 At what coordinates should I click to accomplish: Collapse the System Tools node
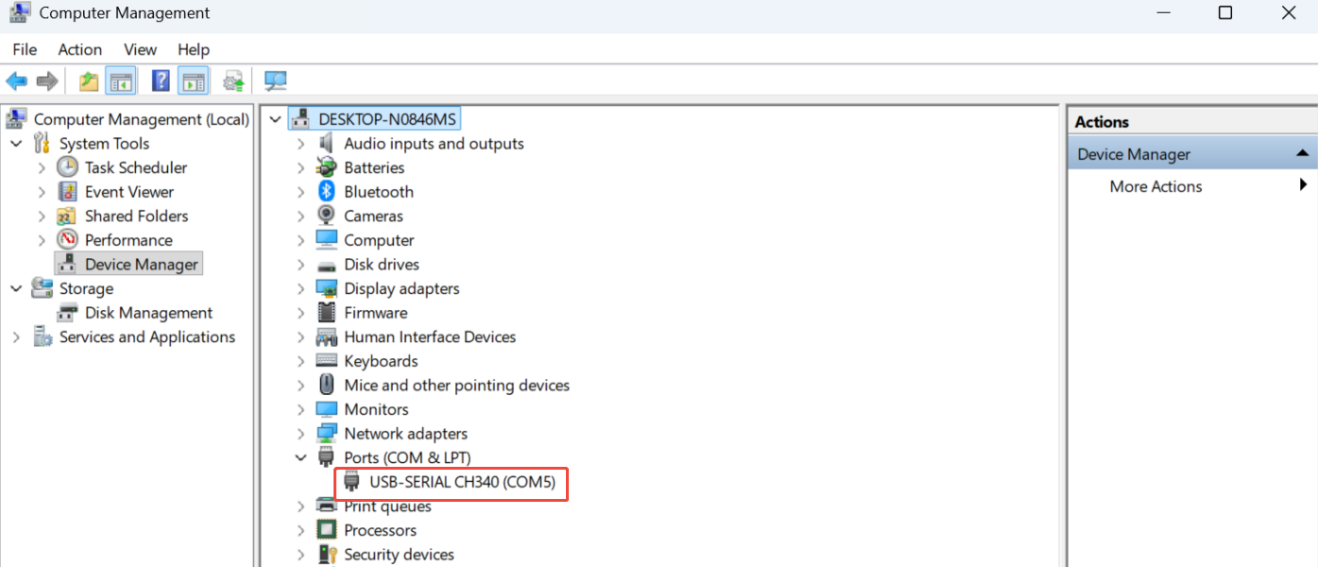point(16,144)
